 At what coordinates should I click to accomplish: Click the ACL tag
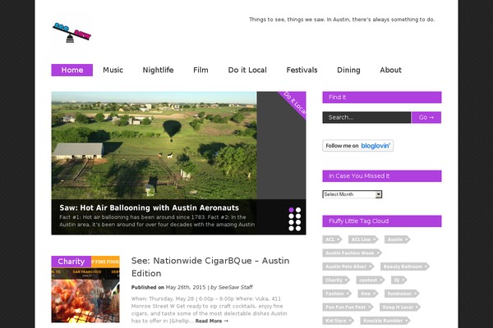[332, 239]
